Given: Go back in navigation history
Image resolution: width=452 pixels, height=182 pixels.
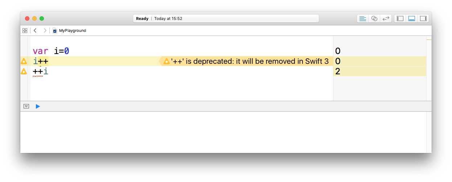Looking at the screenshot, I should tap(35, 30).
